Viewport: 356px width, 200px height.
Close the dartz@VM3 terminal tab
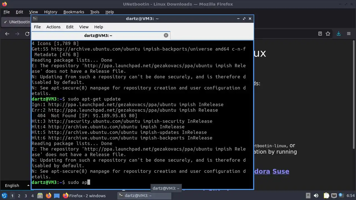point(166,35)
